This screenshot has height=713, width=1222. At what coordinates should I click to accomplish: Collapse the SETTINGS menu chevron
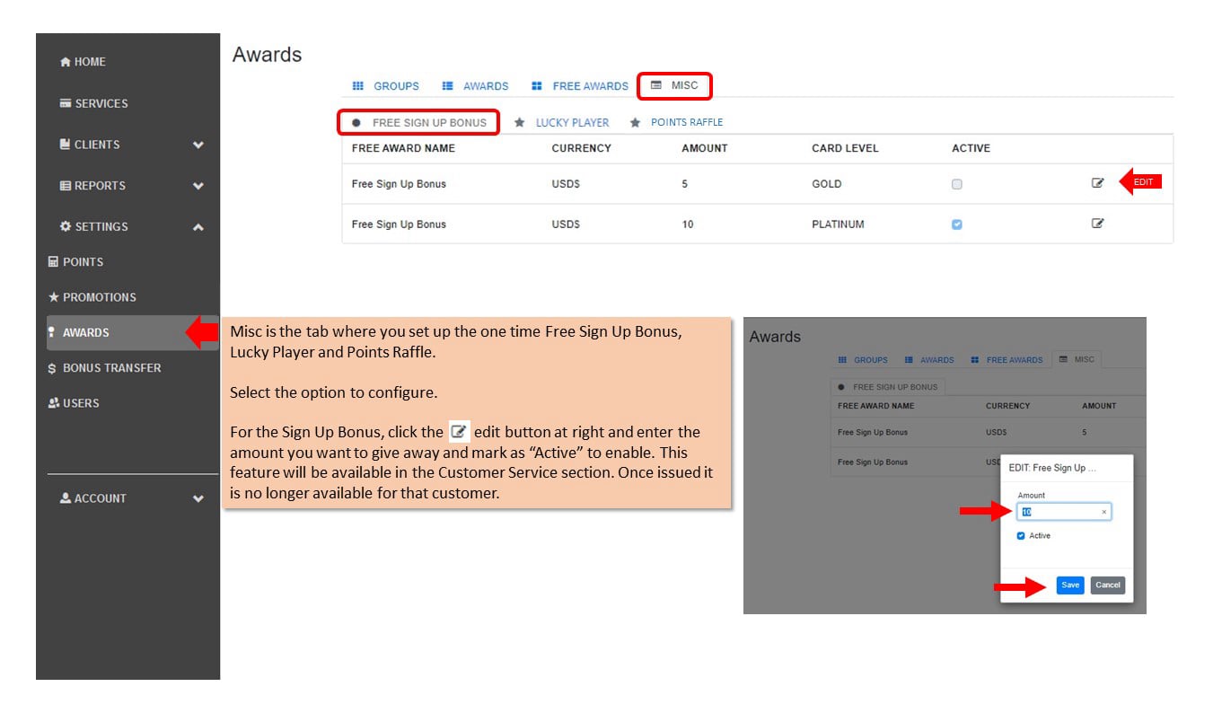point(198,227)
